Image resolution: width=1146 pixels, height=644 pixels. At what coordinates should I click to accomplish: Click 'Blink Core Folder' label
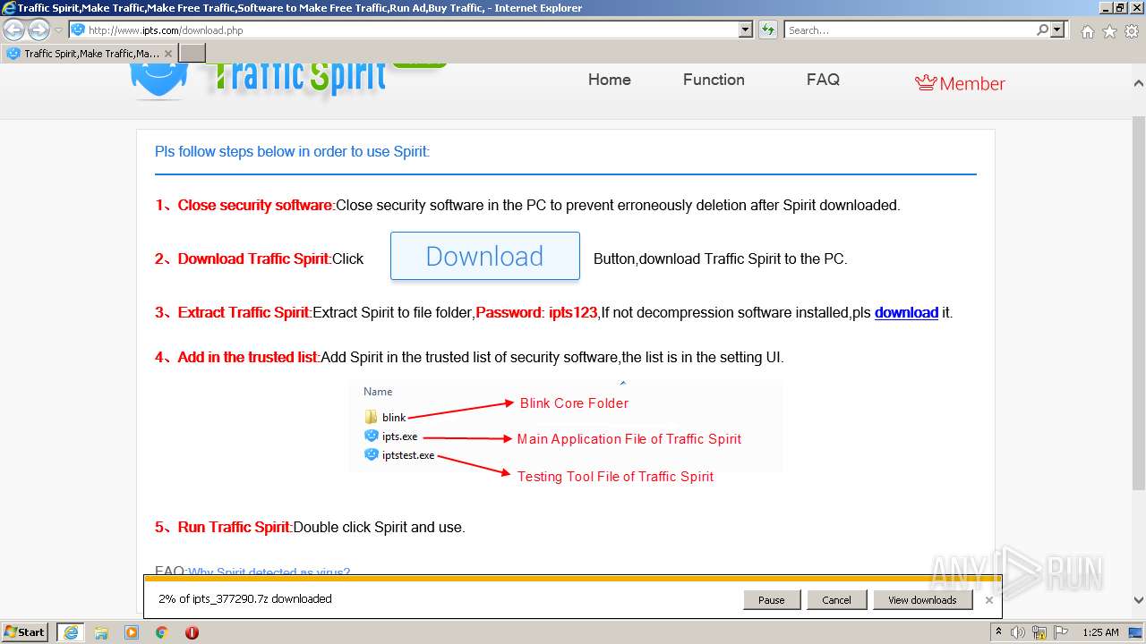(574, 403)
